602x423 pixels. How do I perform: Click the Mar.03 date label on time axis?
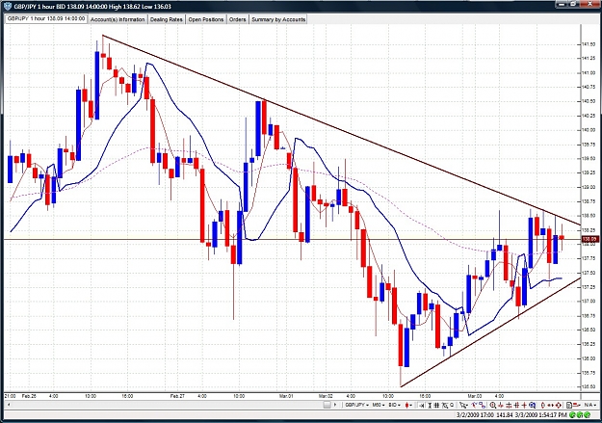click(475, 396)
